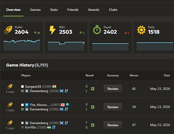Click the Bullet rocket icon
The width and height of the screenshot is (174, 134).
(x=8, y=30)
